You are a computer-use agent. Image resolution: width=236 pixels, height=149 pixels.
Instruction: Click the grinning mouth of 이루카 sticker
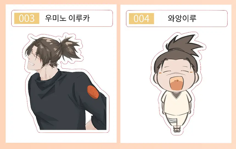point(32,64)
